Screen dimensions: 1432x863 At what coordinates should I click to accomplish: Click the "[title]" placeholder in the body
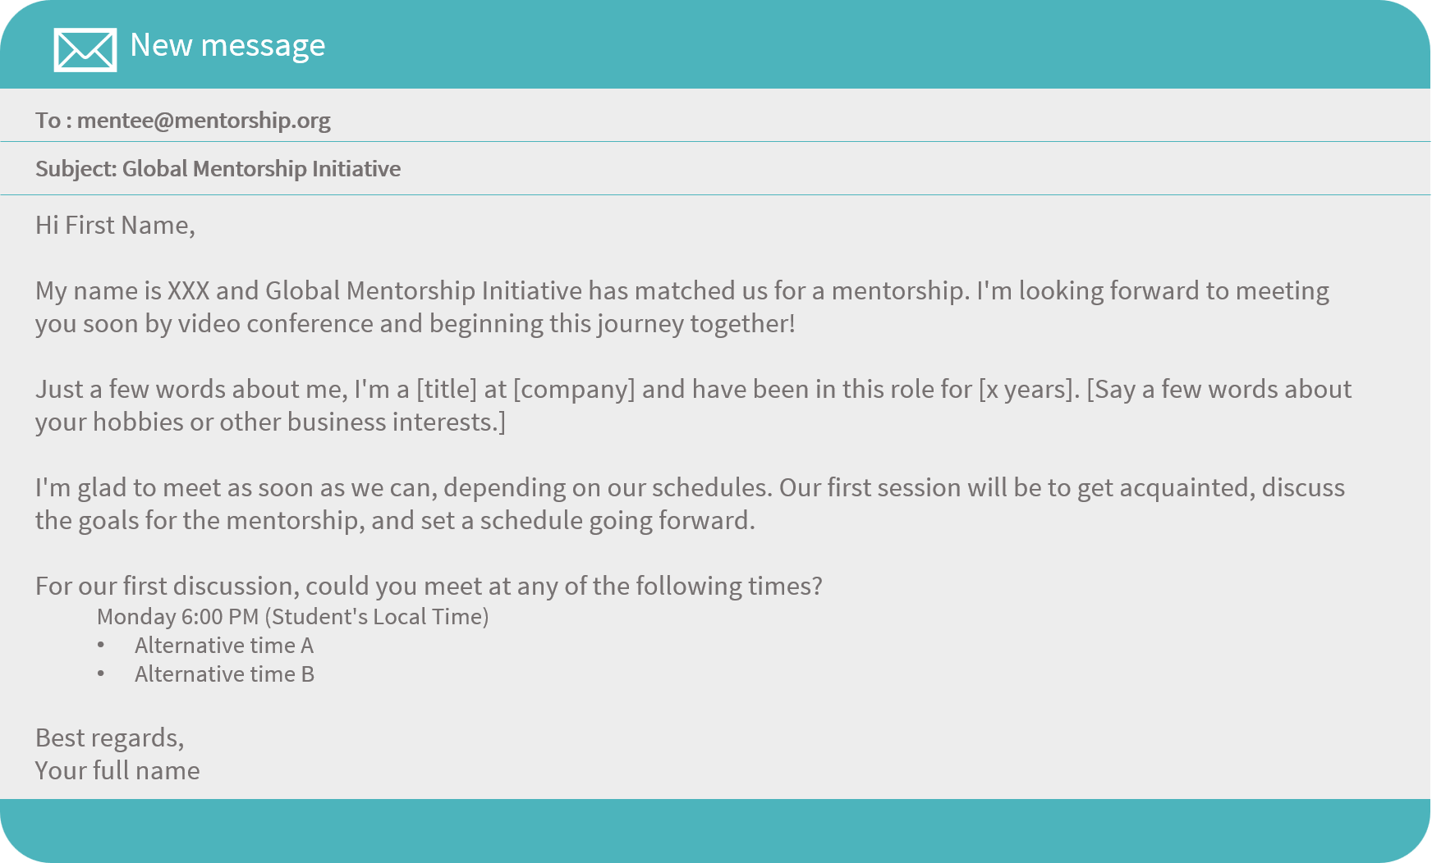click(446, 390)
